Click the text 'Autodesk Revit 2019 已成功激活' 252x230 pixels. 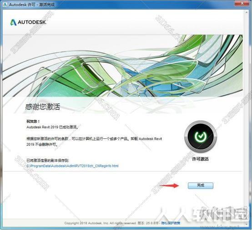[x=52, y=127]
